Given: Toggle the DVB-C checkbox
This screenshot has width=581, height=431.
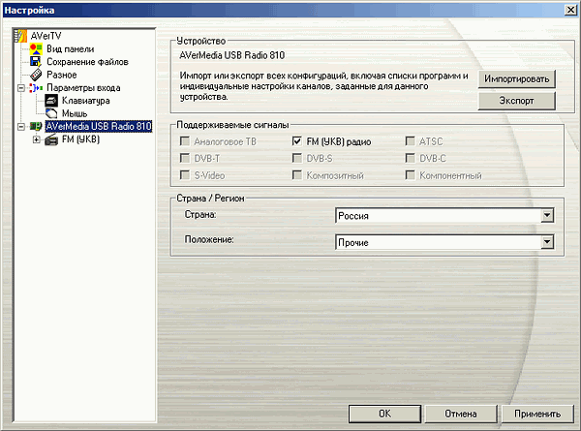Looking at the screenshot, I should (x=410, y=158).
